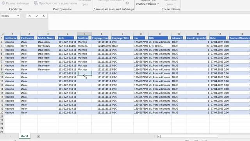Open EmployerInn column filter dropdown
Image resolution: width=250 pixels, height=141 pixels.
[110, 38]
